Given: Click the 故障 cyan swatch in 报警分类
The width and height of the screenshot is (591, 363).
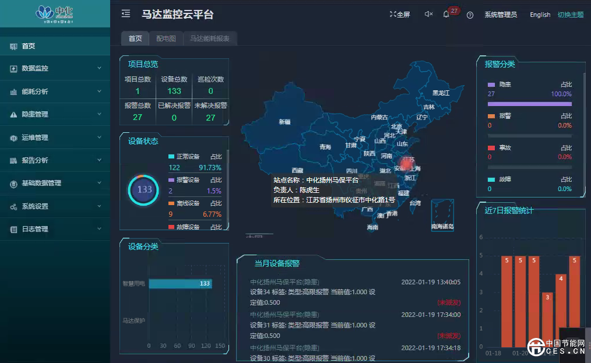Looking at the screenshot, I should (x=491, y=179).
